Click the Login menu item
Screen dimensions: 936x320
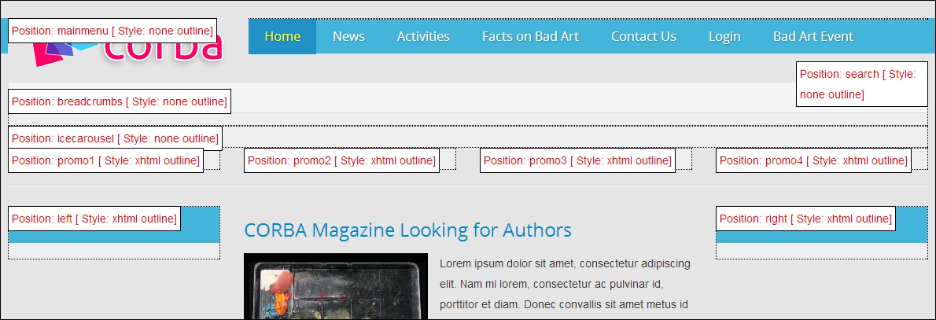[724, 36]
